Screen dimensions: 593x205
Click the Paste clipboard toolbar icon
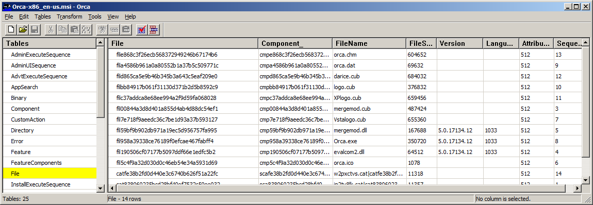point(74,29)
